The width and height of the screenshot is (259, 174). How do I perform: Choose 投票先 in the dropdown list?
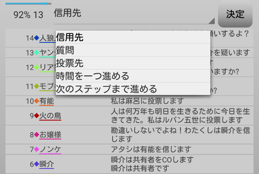[x=133, y=63]
